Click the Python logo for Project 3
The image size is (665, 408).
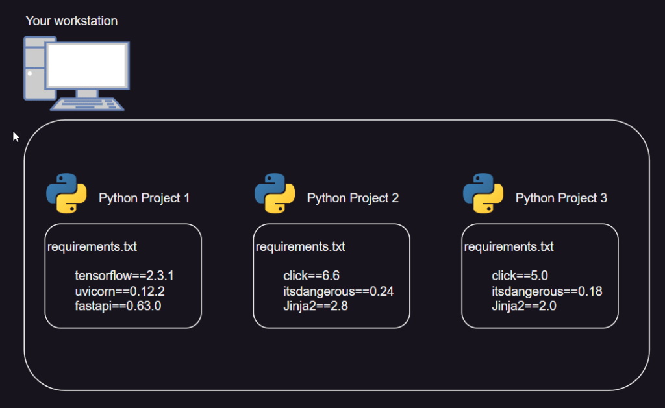(x=483, y=193)
